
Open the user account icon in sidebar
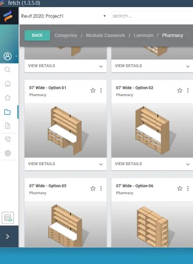(7, 56)
